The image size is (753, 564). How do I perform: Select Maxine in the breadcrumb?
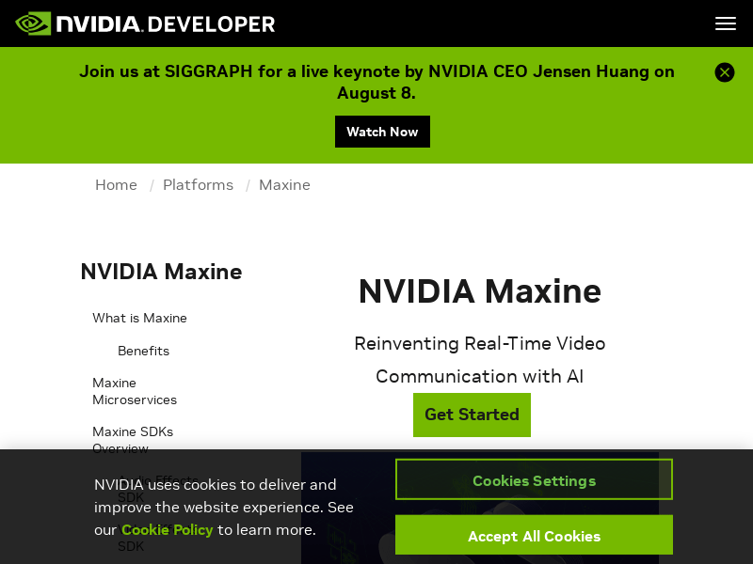(x=284, y=184)
